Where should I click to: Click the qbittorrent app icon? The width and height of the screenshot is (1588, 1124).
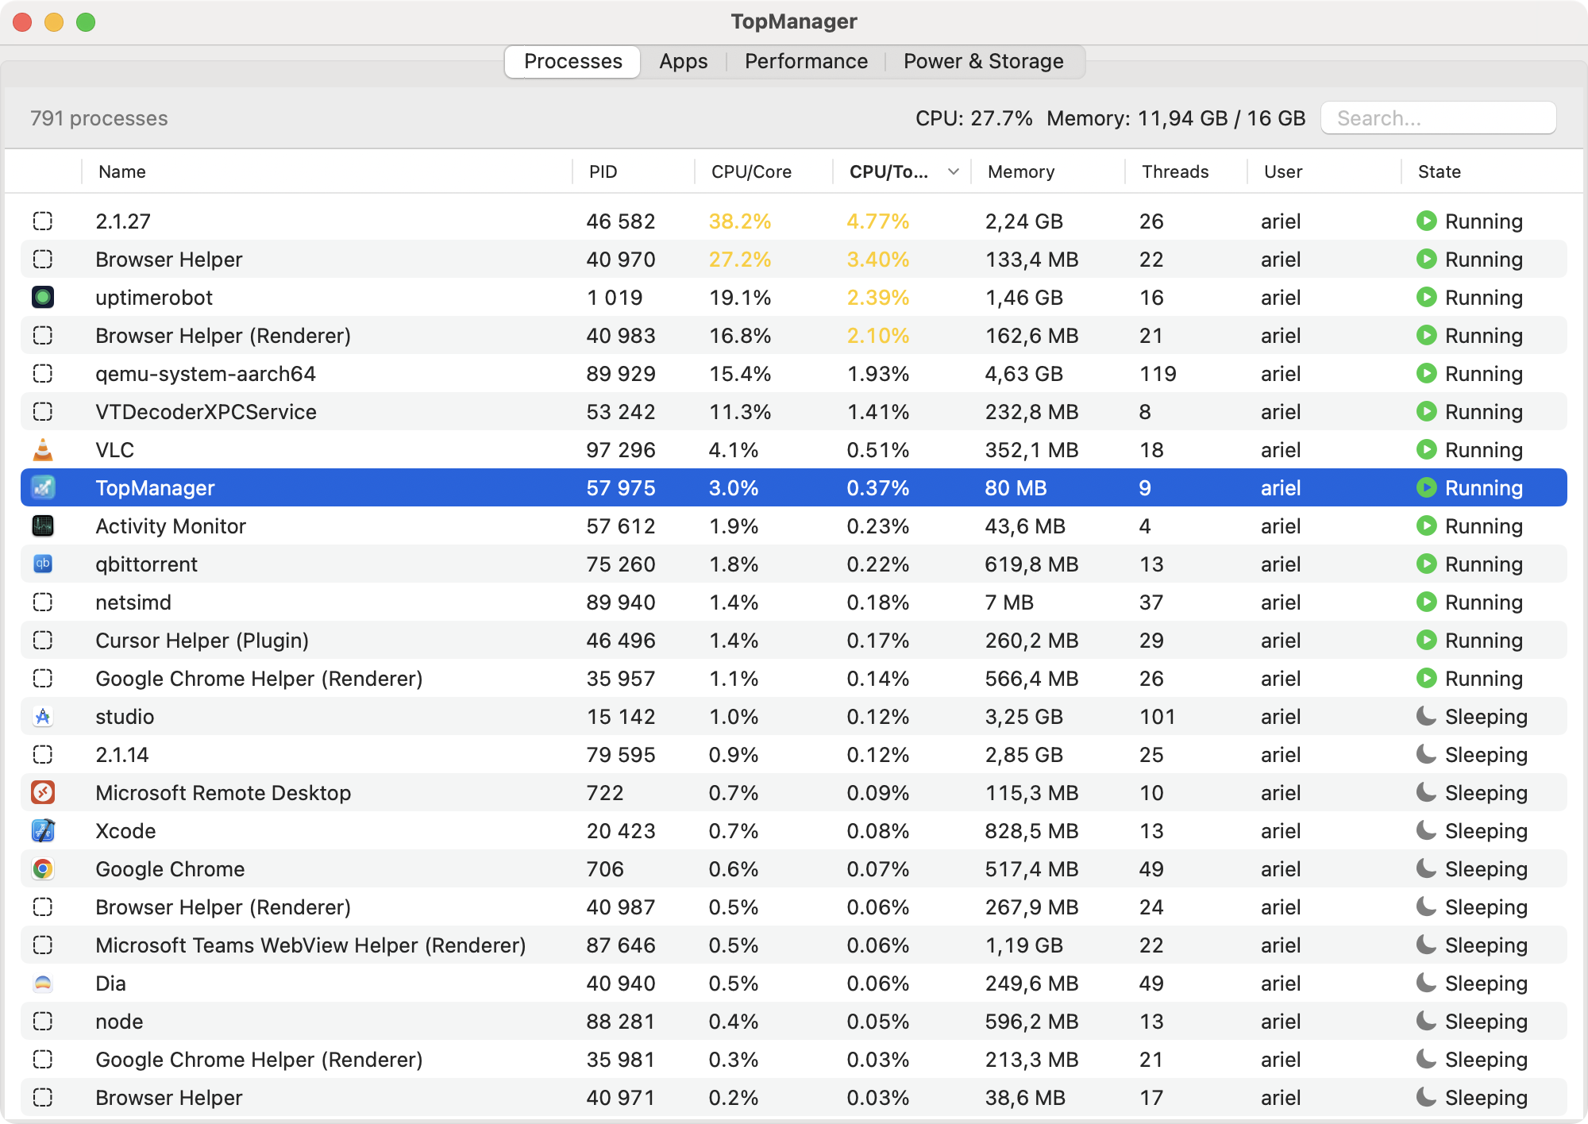(43, 564)
